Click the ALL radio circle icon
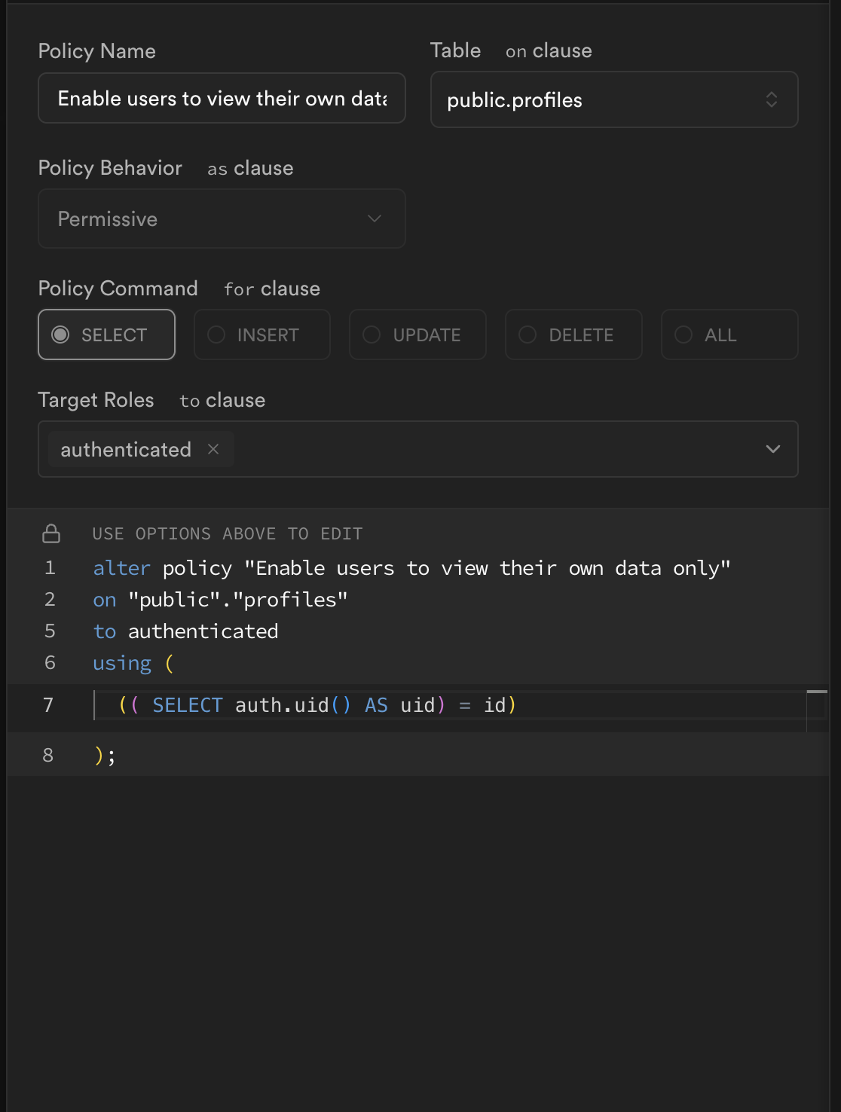This screenshot has height=1112, width=841. pyautogui.click(x=684, y=335)
